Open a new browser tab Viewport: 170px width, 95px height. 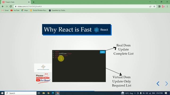pyautogui.click(x=33, y=2)
